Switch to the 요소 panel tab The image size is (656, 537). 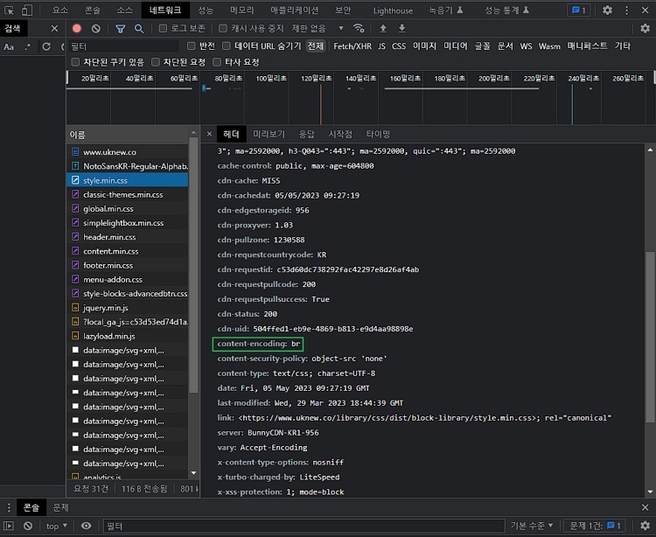tap(59, 10)
